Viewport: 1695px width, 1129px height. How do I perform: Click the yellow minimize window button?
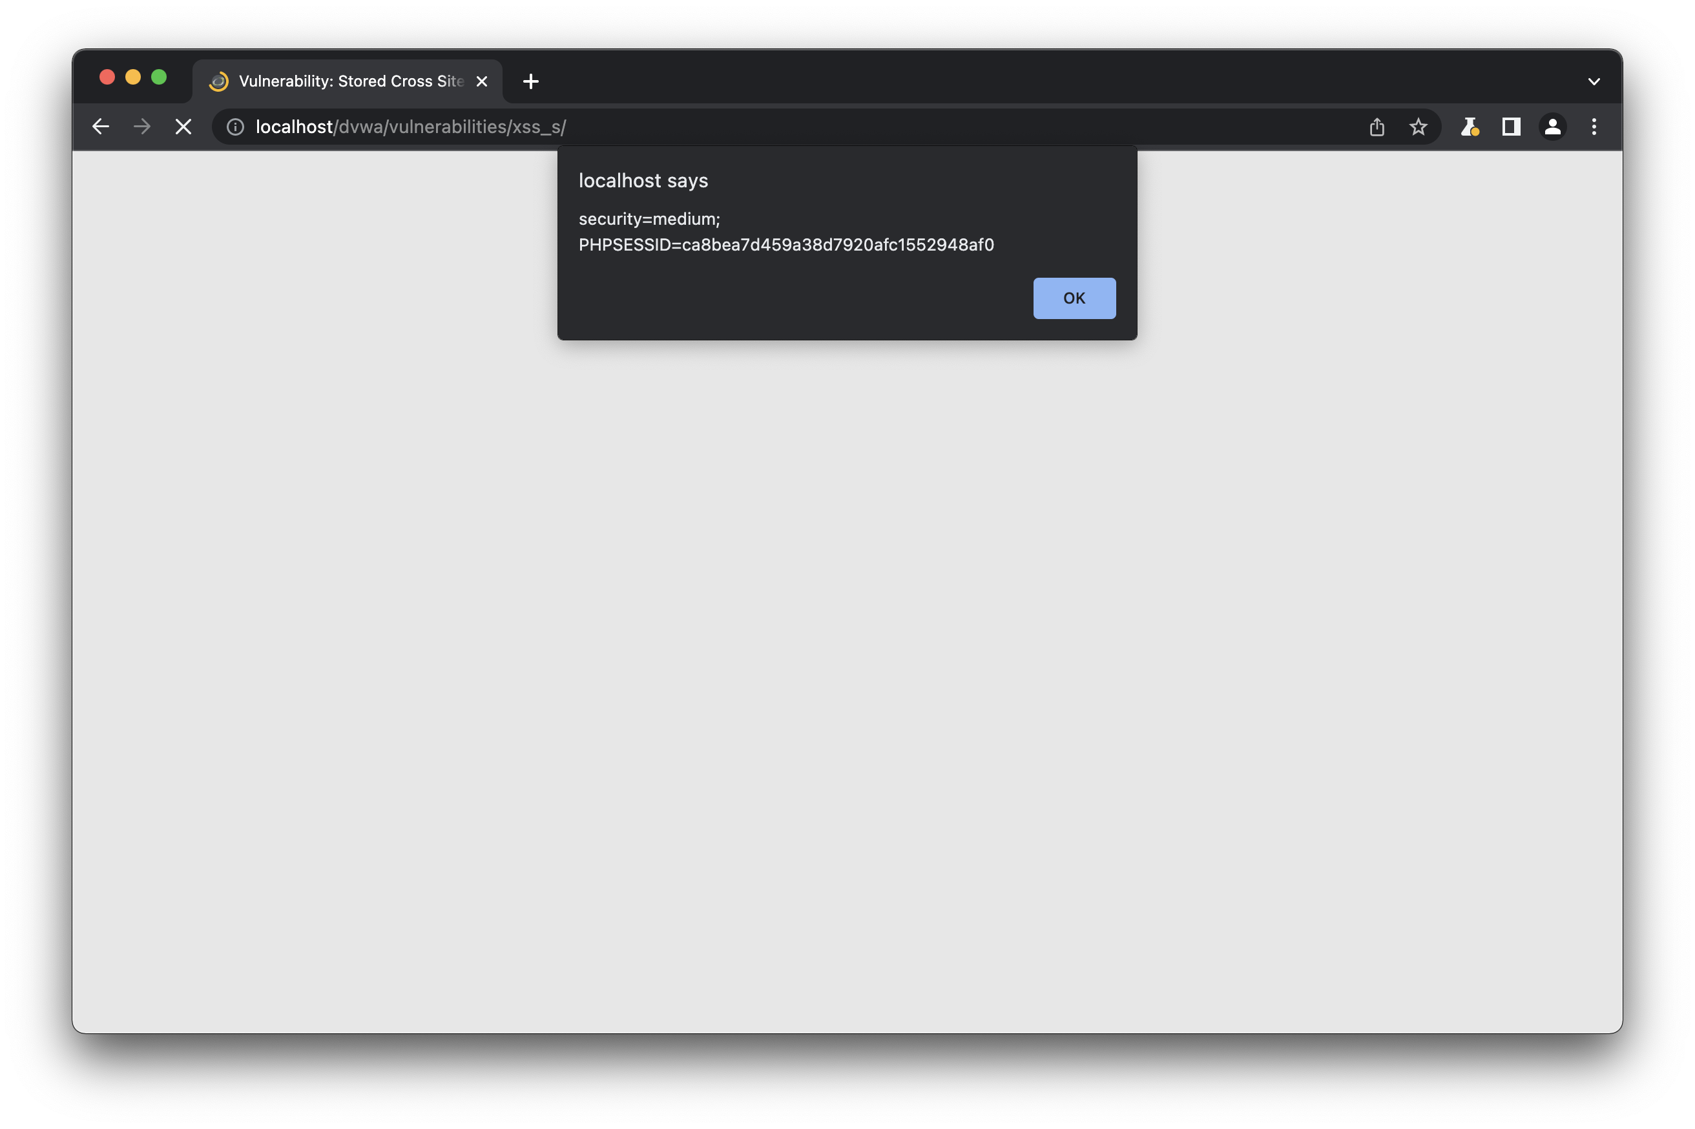click(132, 77)
